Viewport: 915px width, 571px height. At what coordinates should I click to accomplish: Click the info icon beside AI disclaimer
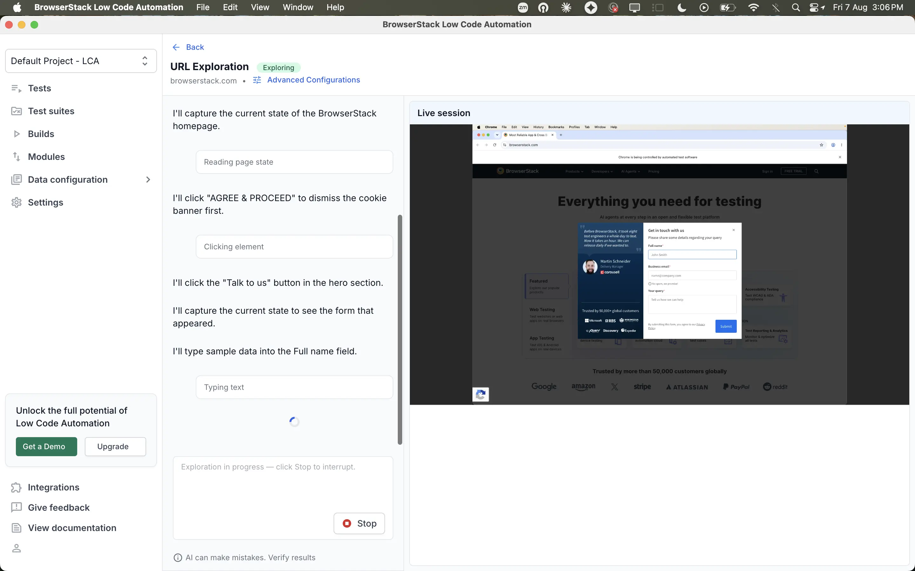[x=177, y=557]
